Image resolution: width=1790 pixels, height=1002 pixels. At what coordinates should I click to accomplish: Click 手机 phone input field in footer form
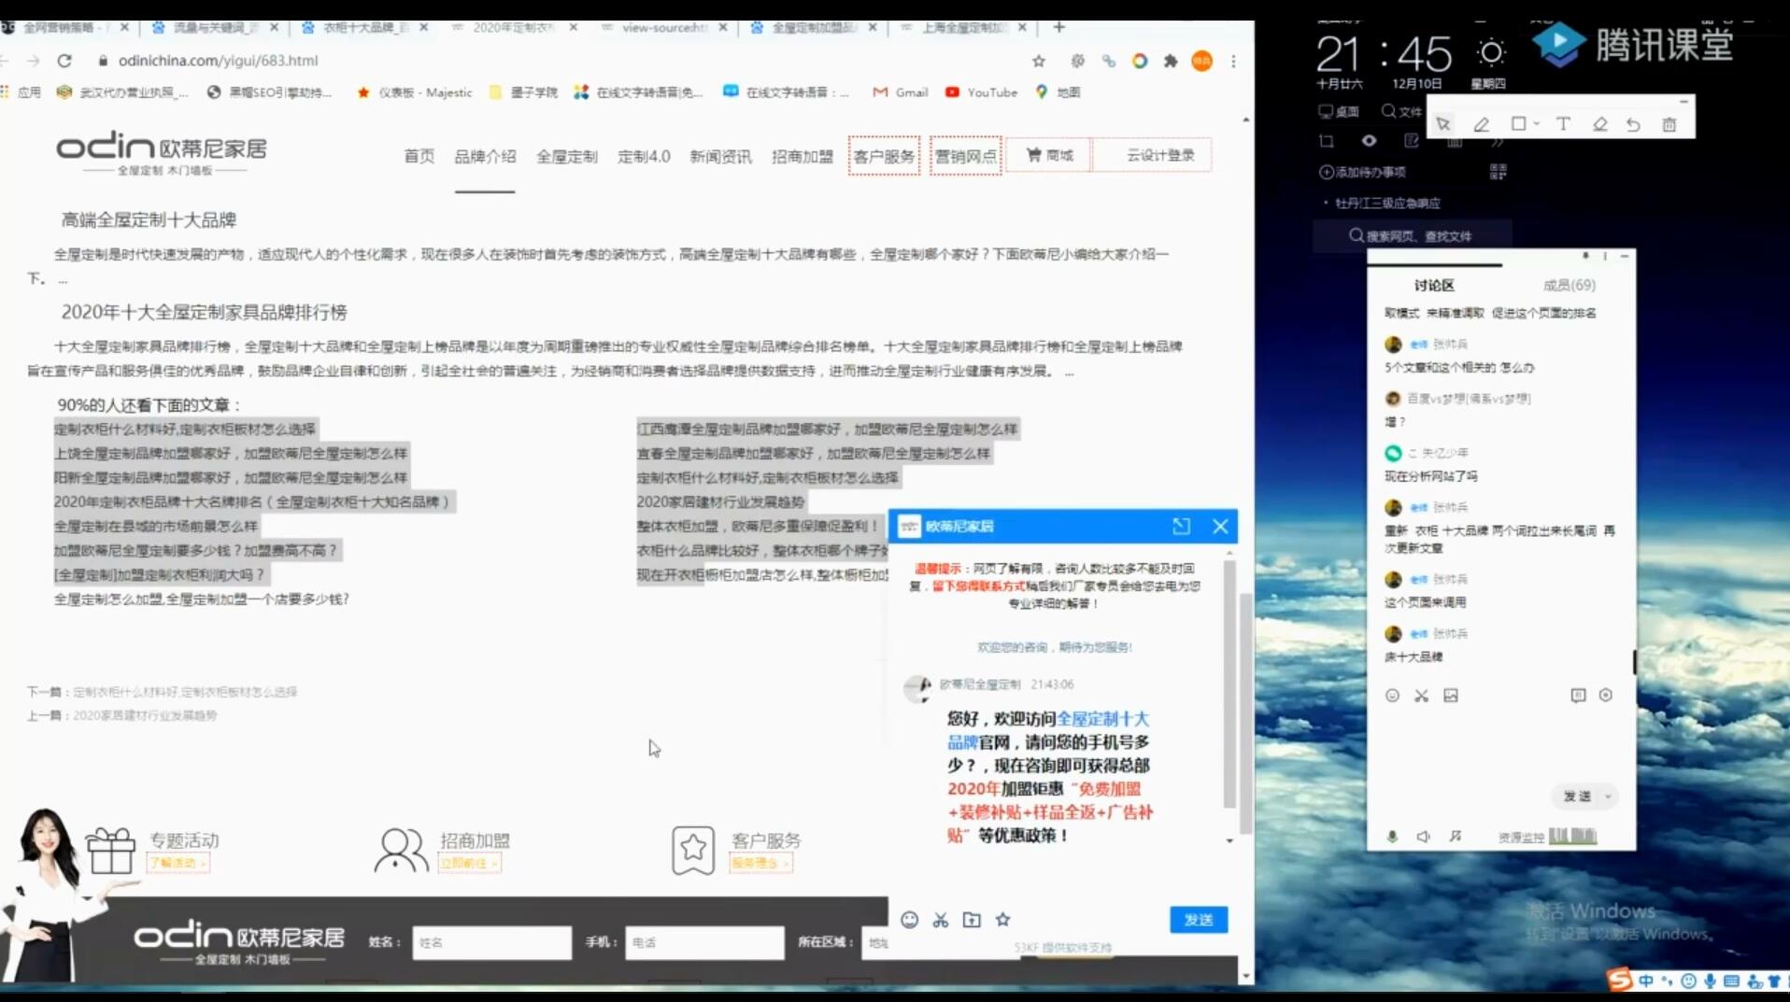[x=704, y=942]
